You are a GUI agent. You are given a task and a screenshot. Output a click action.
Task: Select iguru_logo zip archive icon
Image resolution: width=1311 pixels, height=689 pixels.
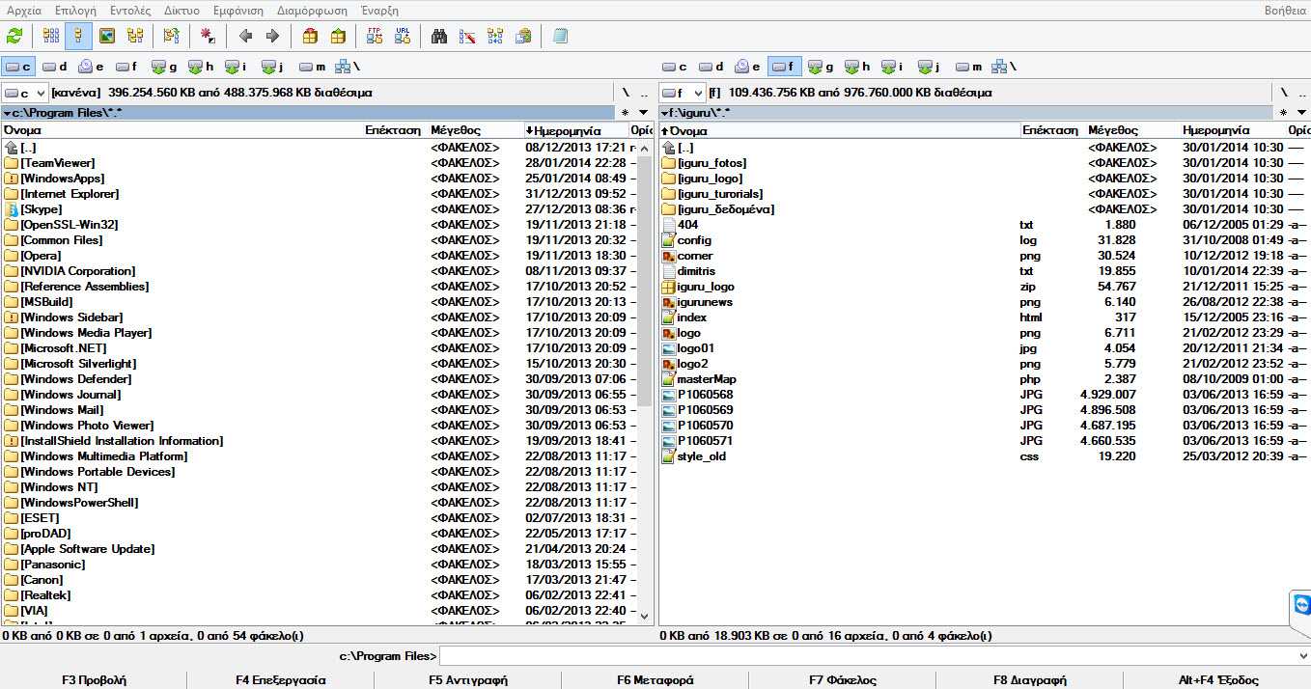click(x=669, y=287)
